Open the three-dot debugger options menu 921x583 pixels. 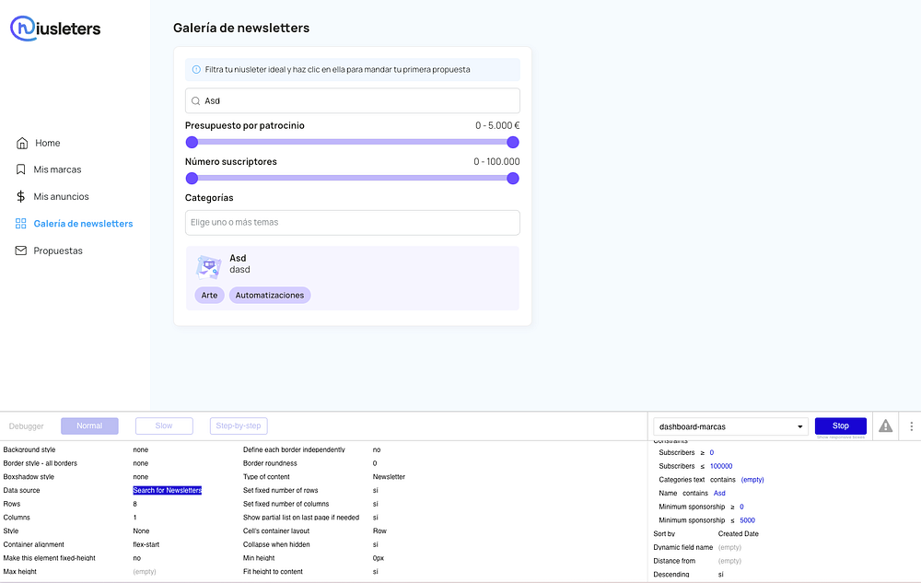[x=911, y=426]
